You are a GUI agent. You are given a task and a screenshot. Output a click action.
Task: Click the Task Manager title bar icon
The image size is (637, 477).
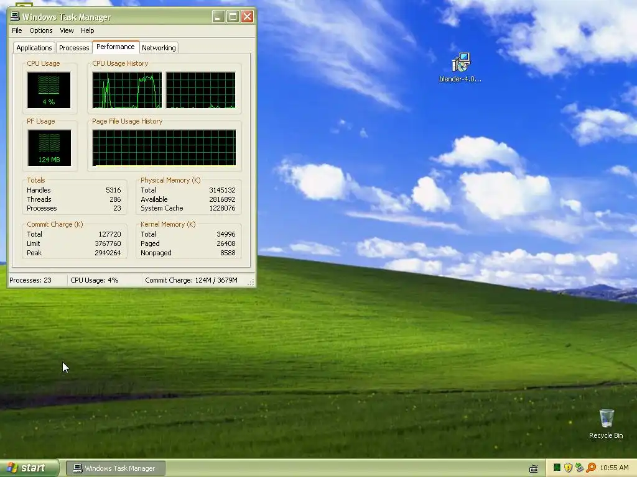tap(15, 16)
